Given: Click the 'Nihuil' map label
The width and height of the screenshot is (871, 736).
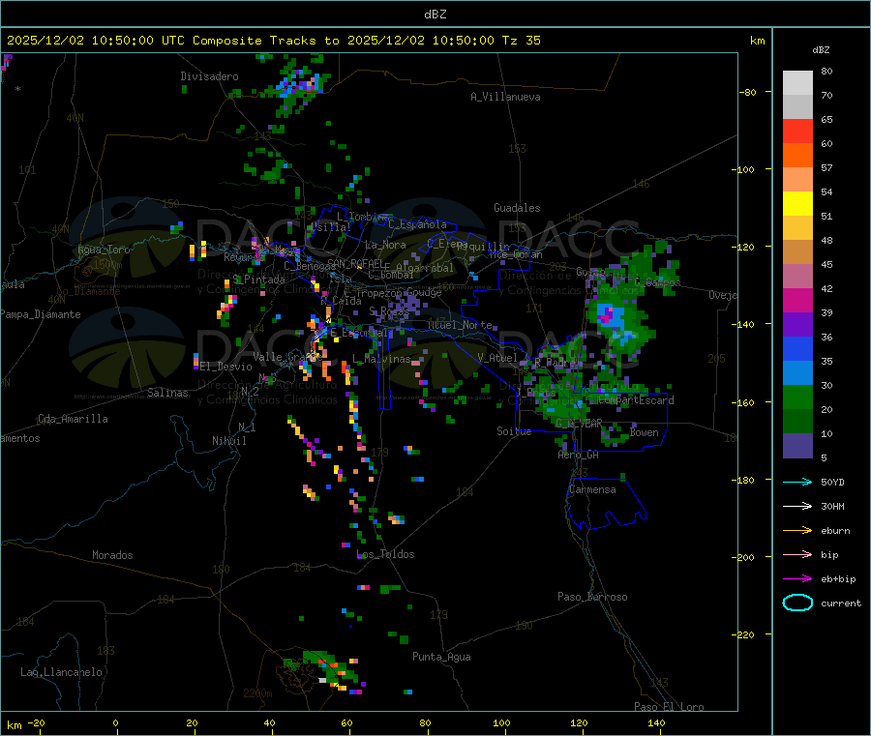Looking at the screenshot, I should pos(228,441).
